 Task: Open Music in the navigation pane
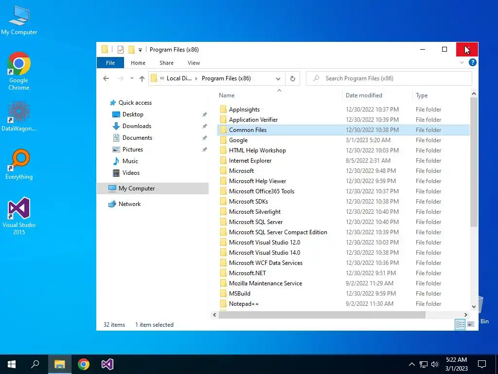130,161
